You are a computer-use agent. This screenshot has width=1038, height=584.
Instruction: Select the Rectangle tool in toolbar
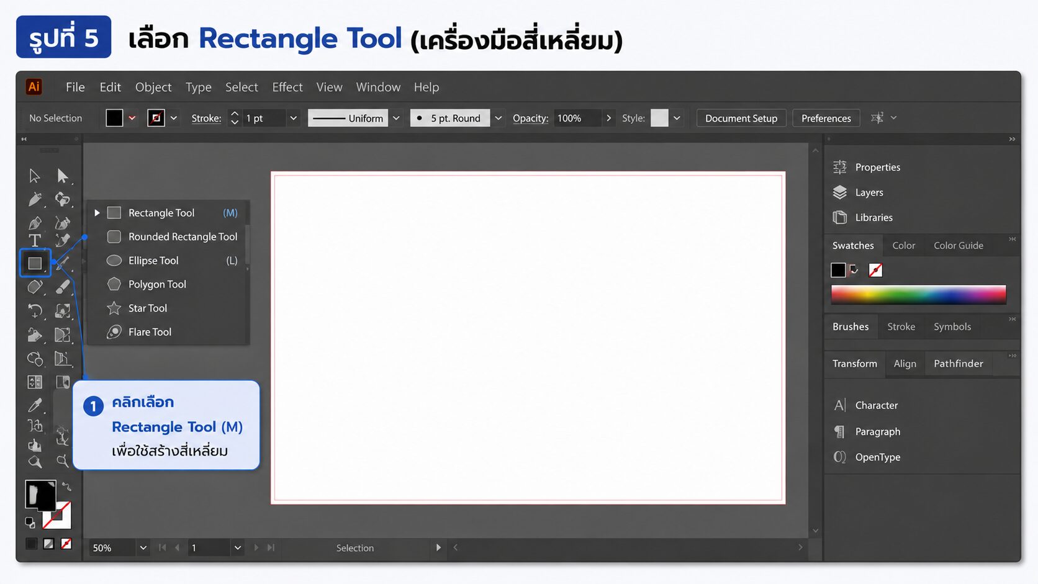coord(35,263)
